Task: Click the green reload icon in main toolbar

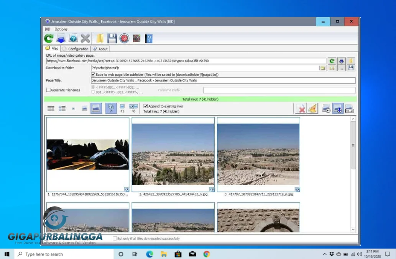Action: click(49, 39)
